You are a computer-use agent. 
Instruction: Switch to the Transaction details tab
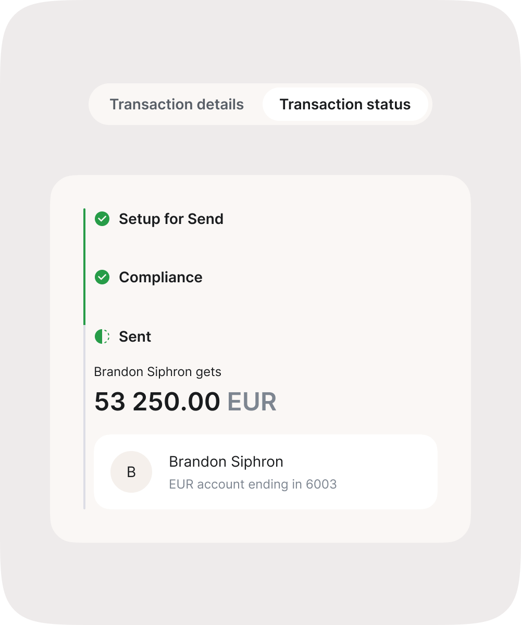click(x=177, y=105)
